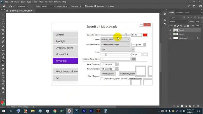Open the Image menu

[x=17, y=2]
